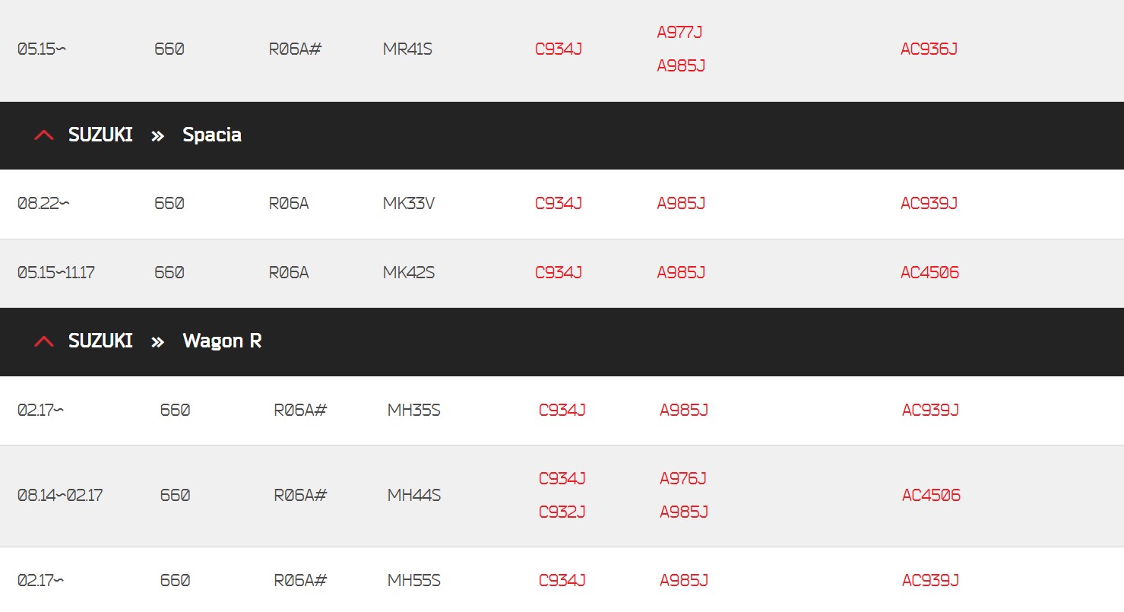Image resolution: width=1124 pixels, height=612 pixels.
Task: Open AC4506 link in the MH44S row
Action: coord(931,496)
